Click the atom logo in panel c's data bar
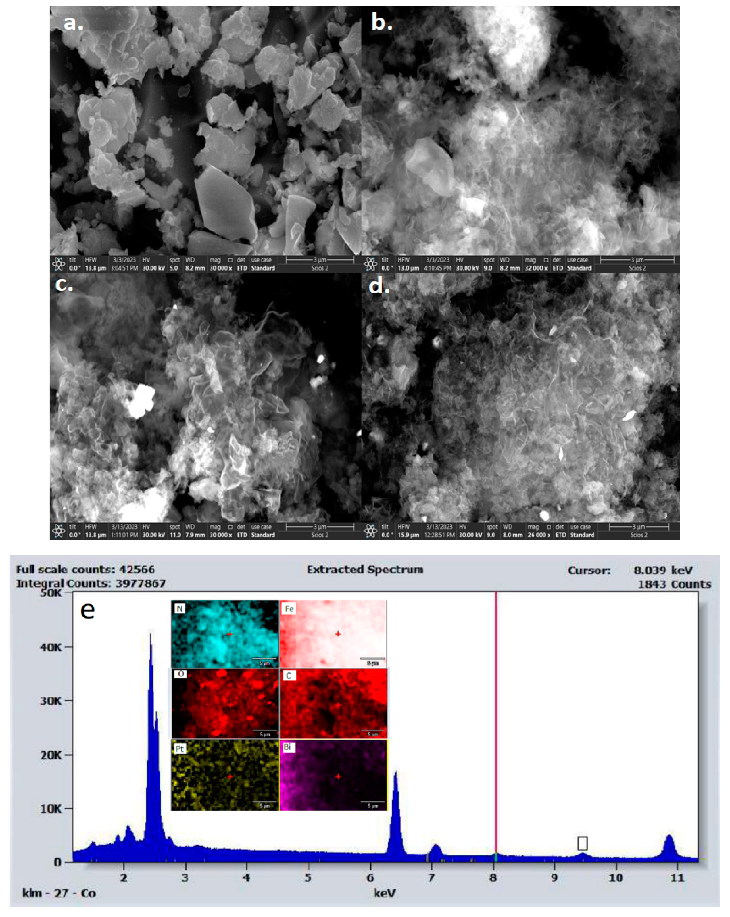The image size is (730, 917). pos(59,531)
